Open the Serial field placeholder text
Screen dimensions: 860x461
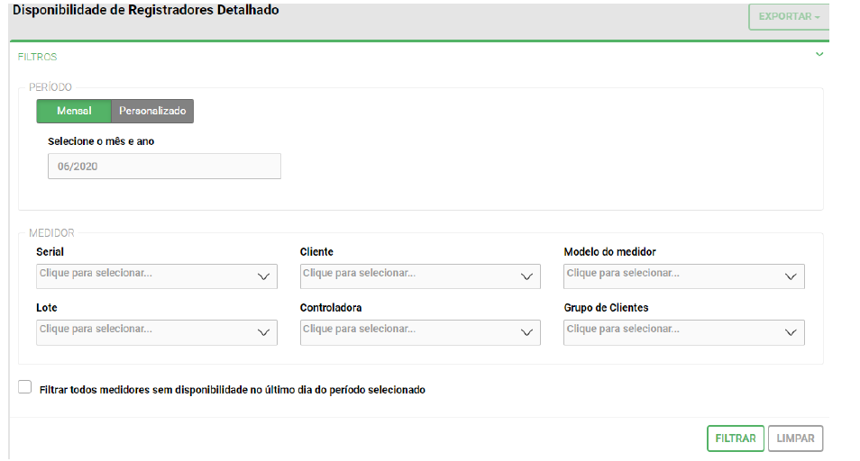pos(96,274)
